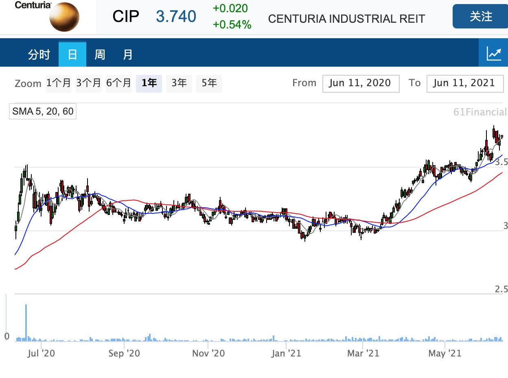The height and width of the screenshot is (378, 508).
Task: Select the 1年 zoom range
Action: pyautogui.click(x=149, y=83)
